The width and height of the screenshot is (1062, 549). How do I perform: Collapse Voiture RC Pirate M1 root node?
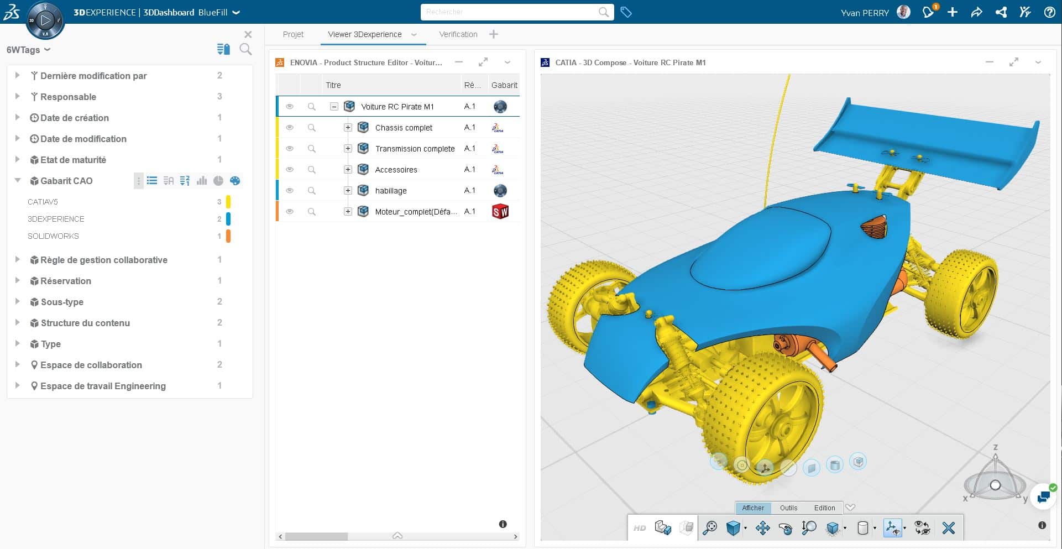coord(334,107)
